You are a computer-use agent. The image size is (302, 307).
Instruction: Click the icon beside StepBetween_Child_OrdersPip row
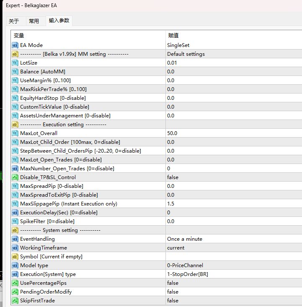15,151
